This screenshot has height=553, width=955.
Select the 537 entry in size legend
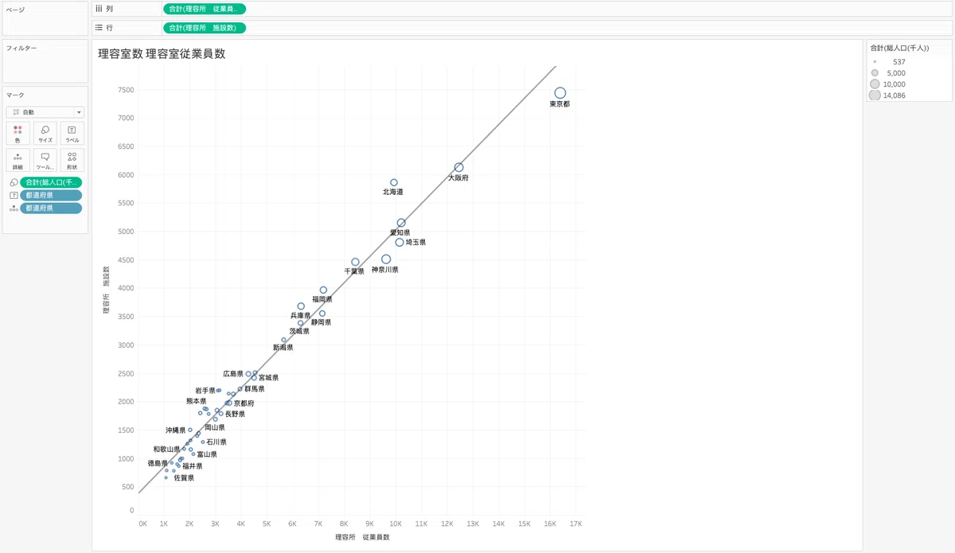[898, 61]
